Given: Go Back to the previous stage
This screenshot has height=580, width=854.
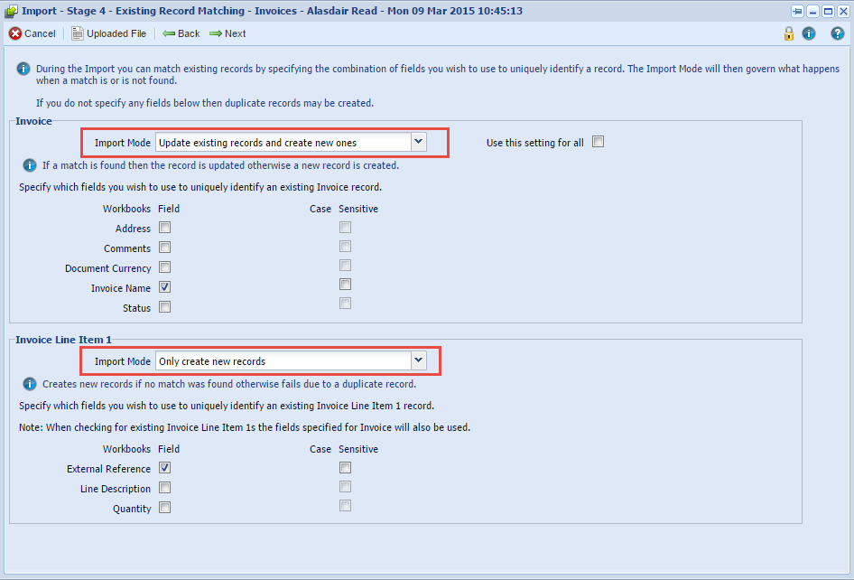Looking at the screenshot, I should tap(181, 33).
